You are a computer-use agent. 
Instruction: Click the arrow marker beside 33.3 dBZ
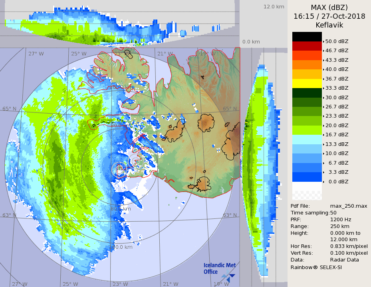323,88
